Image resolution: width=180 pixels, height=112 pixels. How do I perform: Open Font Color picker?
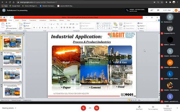(57, 27)
